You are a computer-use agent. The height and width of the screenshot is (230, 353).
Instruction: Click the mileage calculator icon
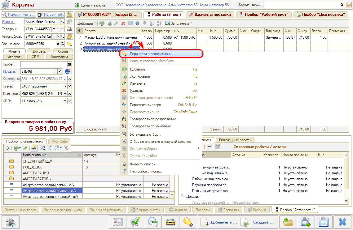pos(69,64)
